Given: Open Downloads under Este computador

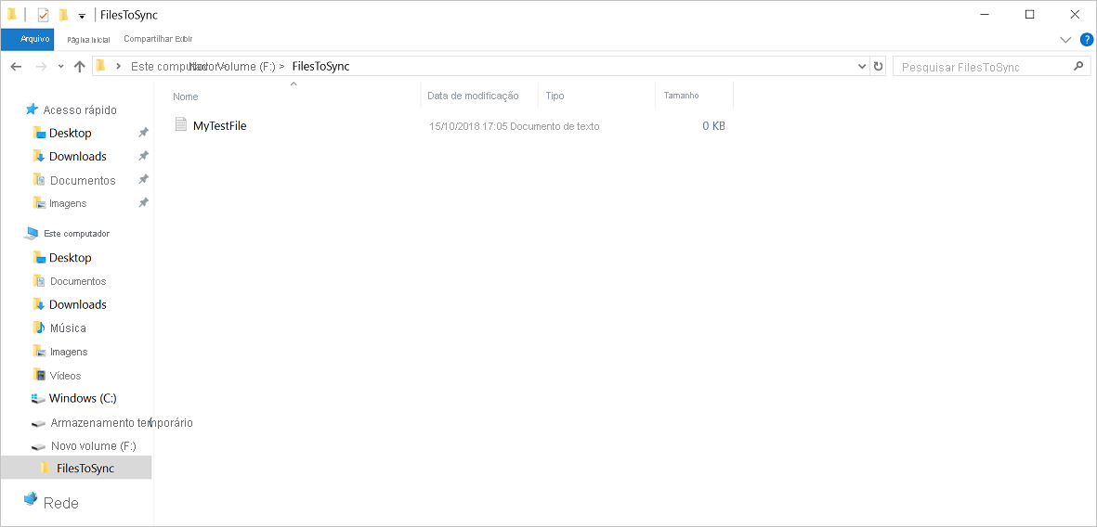Looking at the screenshot, I should coord(78,304).
